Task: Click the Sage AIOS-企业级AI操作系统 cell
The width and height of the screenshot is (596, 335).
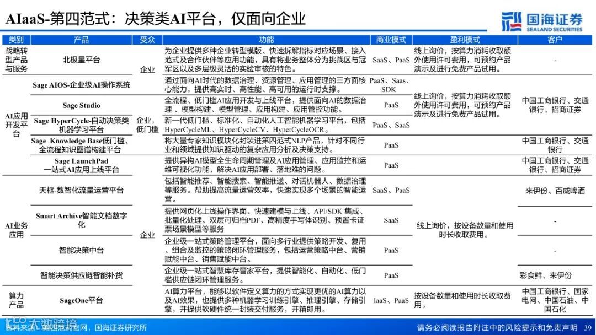Action: [x=81, y=85]
